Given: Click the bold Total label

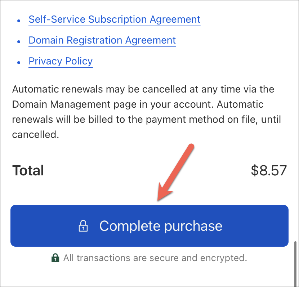Looking at the screenshot, I should click(28, 170).
